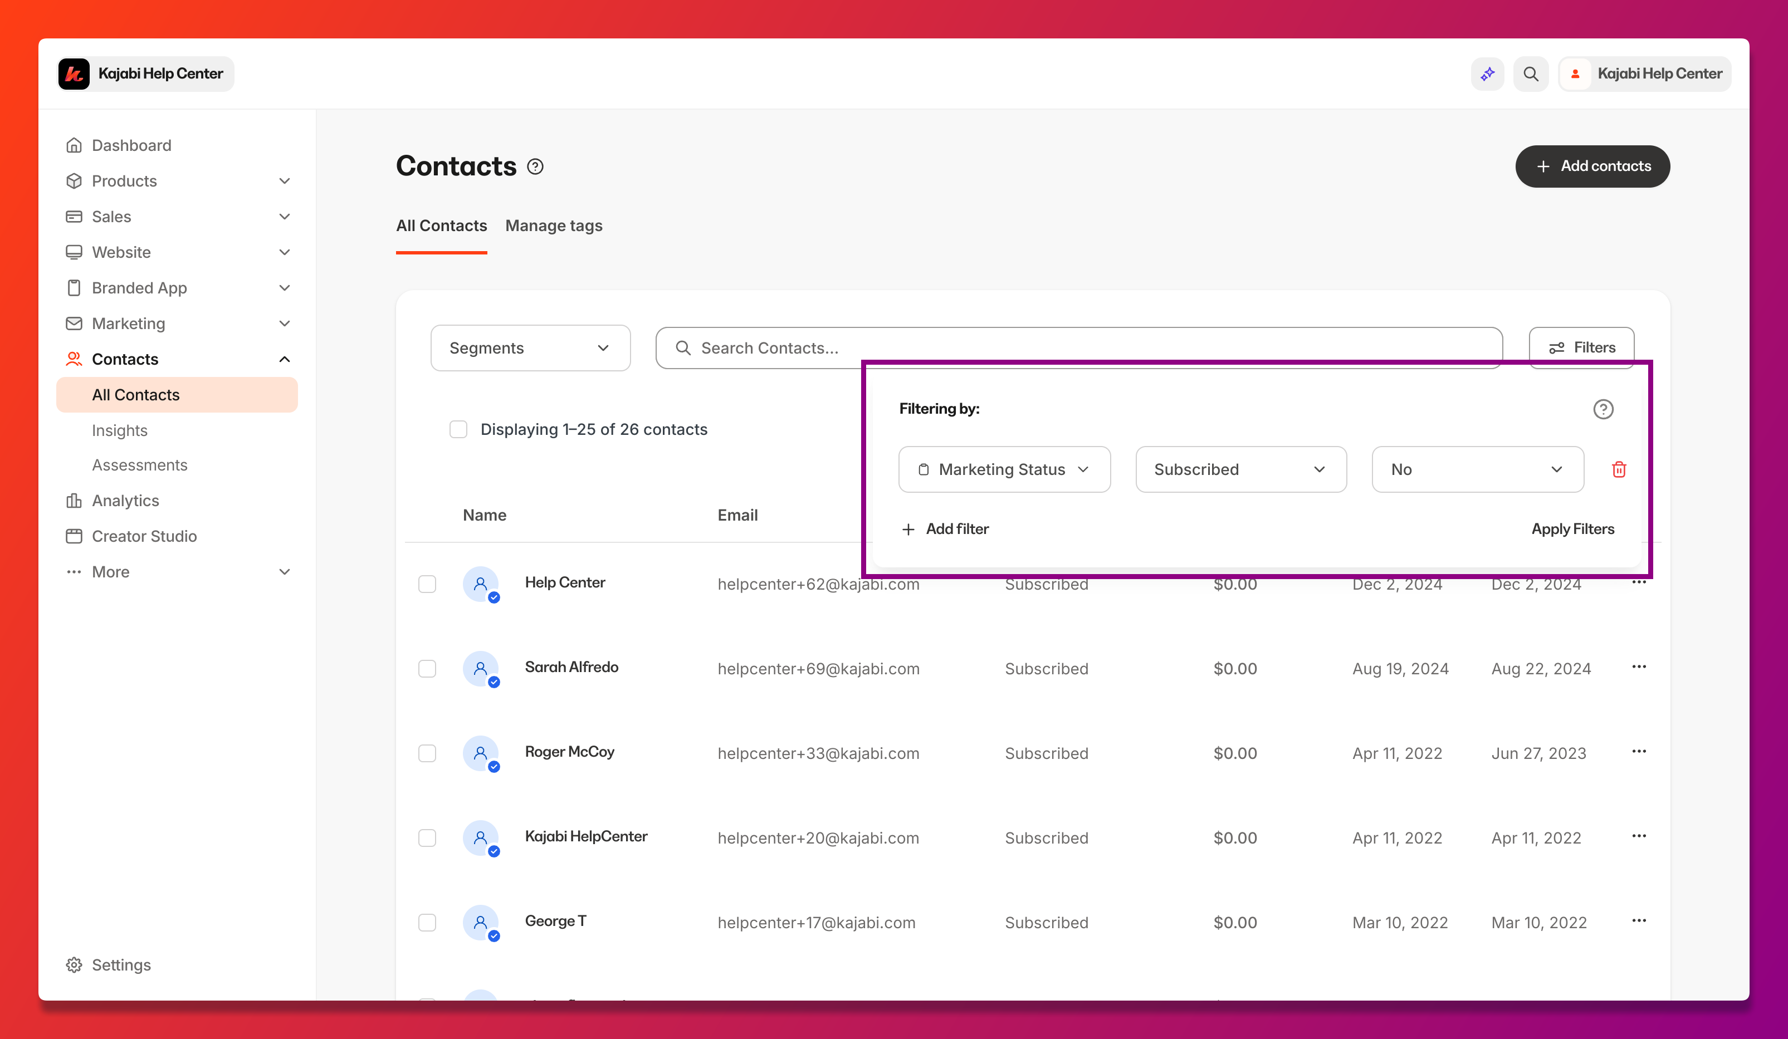Check the Kajabi HelpCenter row checkbox

(427, 839)
